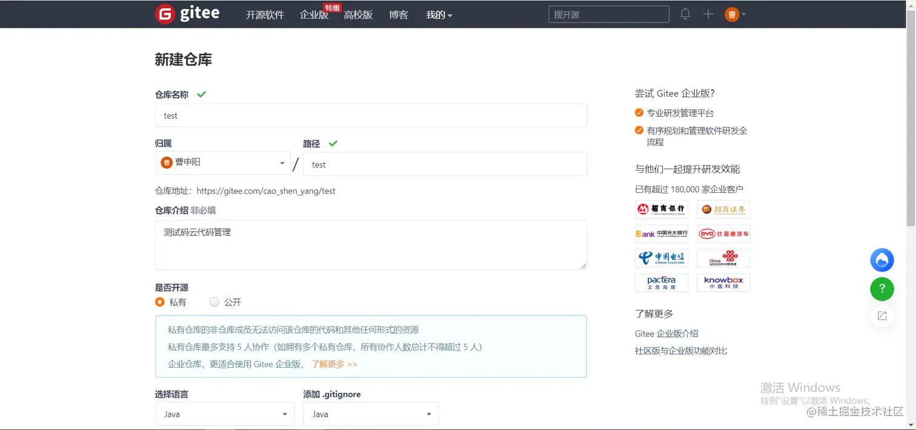
Task: Open the Gitee 企业版介绍 link
Action: (666, 333)
